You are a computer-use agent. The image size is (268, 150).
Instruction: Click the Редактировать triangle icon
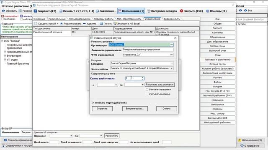pos(62,23)
